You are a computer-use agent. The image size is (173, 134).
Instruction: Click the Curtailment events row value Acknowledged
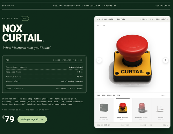[x=76, y=67]
